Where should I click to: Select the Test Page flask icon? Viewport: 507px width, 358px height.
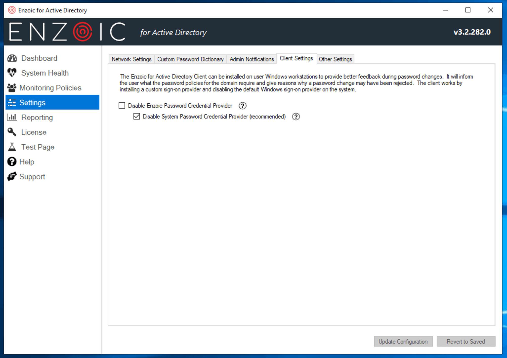pos(12,147)
